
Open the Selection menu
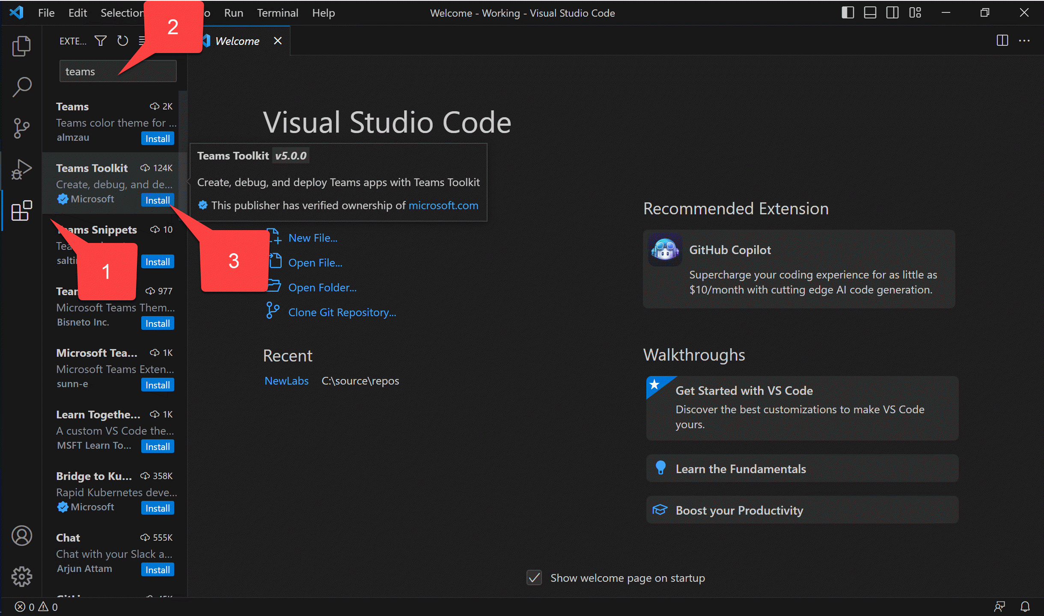coord(122,13)
